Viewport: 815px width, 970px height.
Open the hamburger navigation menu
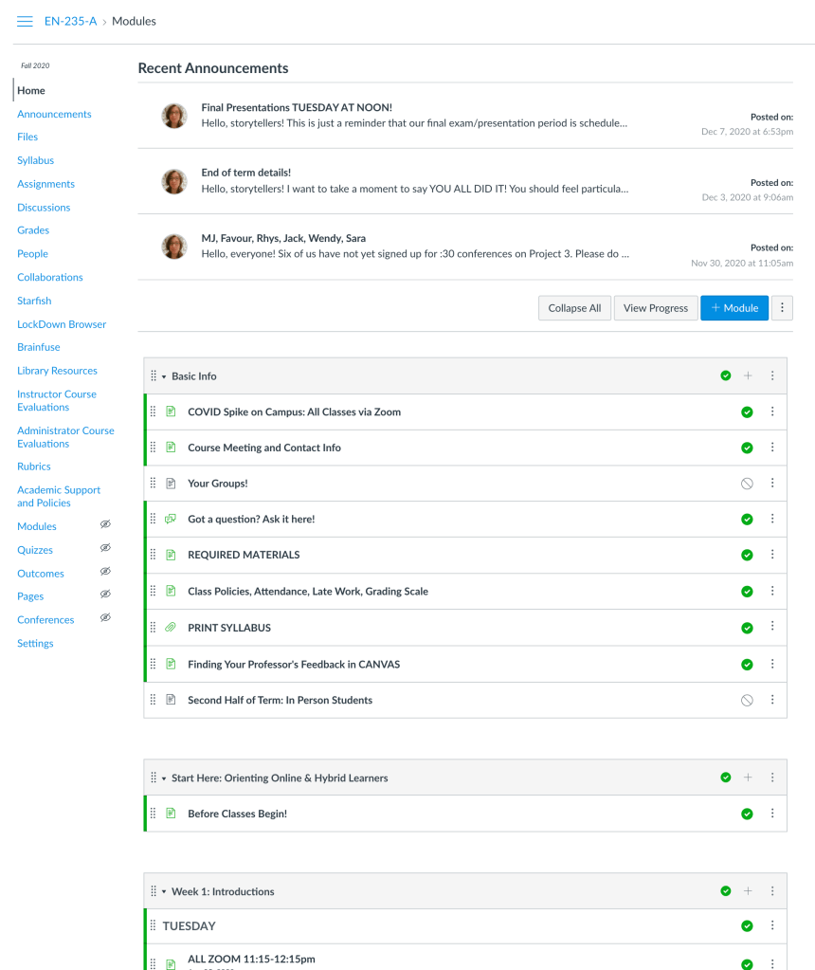[25, 21]
